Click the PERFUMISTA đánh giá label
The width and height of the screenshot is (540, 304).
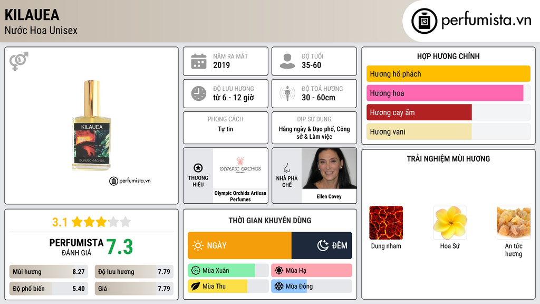[x=76, y=247]
